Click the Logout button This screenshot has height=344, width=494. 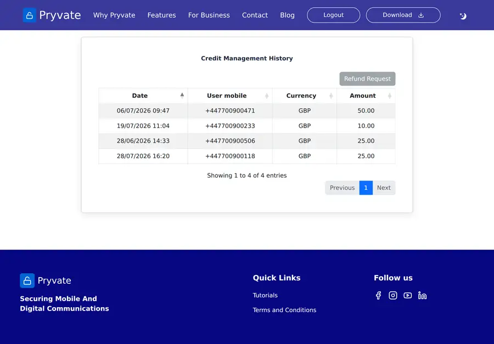tap(334, 15)
